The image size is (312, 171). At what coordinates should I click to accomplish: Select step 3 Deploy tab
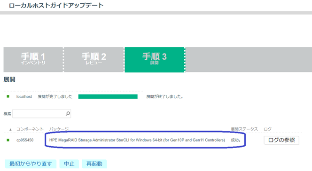(155, 60)
